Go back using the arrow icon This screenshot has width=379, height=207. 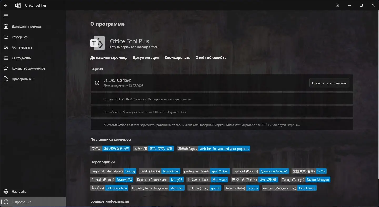click(x=6, y=5)
